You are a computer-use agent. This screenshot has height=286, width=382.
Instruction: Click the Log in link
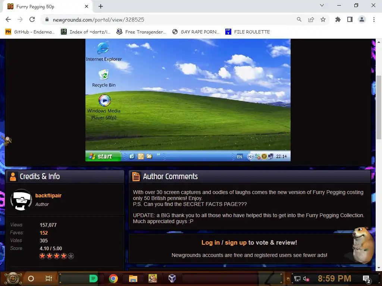(210, 242)
